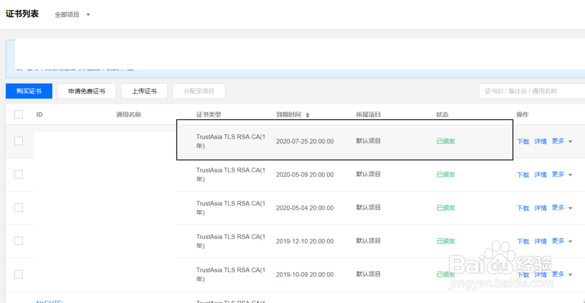The image size is (585, 303).
Task: Click TrustAsia TLS RSA CA in 2019-10-09 row
Action: [230, 274]
